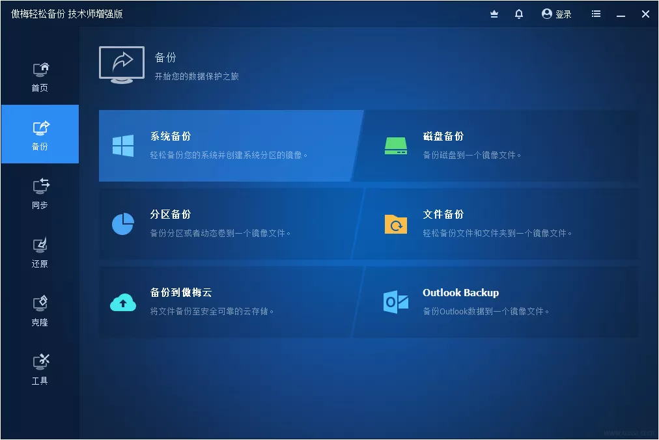Open the notification bell icon
The height and width of the screenshot is (440, 659).
518,14
